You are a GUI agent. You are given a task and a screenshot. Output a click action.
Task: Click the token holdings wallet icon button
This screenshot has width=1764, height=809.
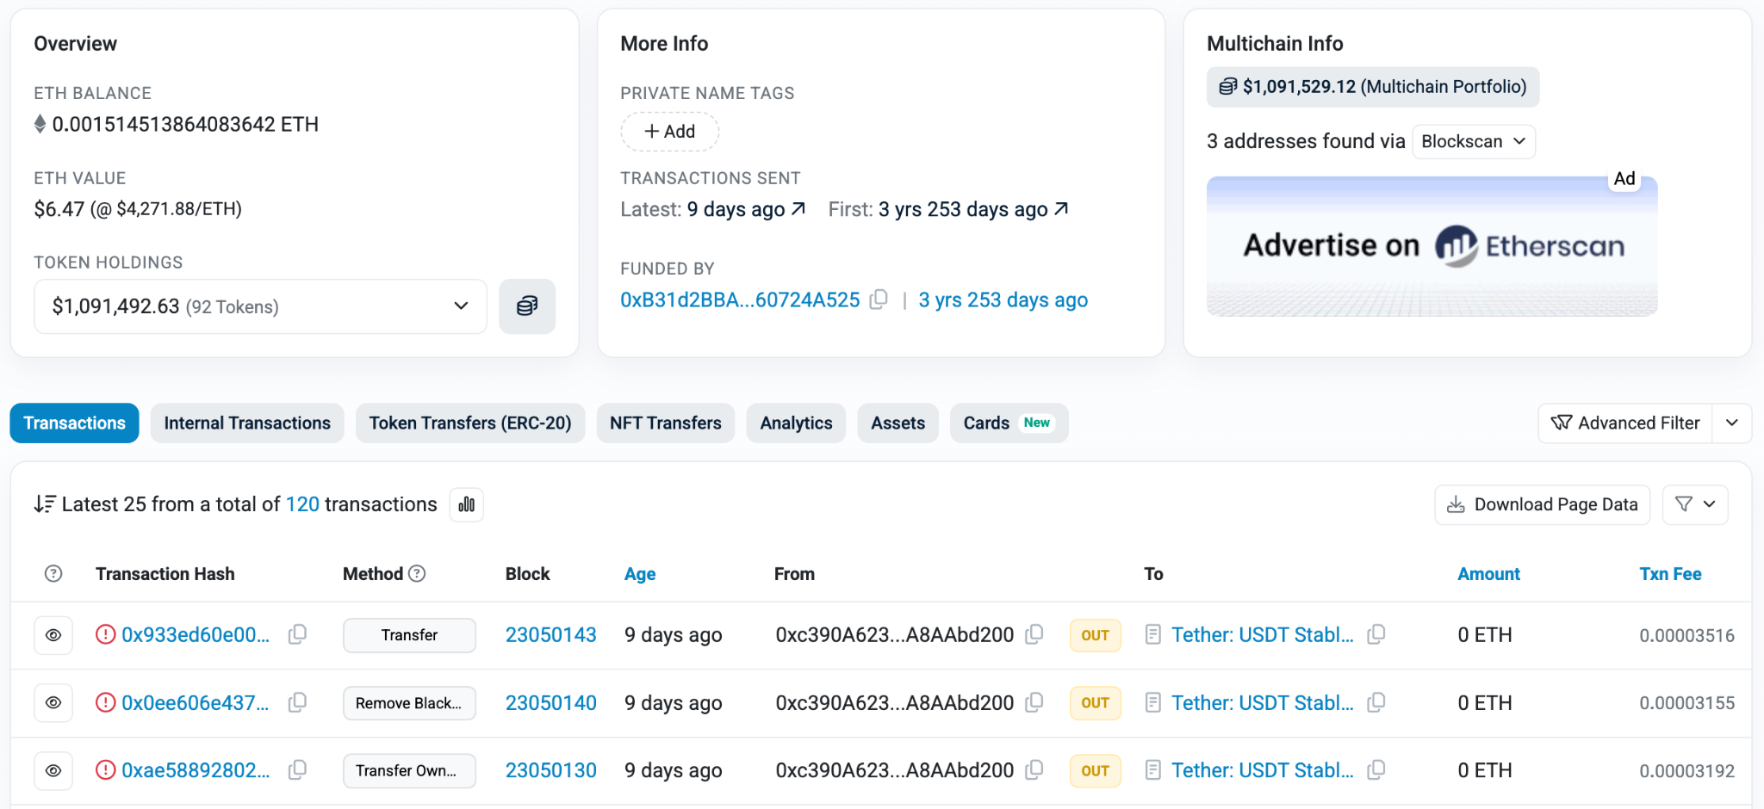pos(526,306)
